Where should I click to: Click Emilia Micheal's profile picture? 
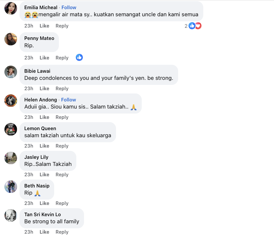pyautogui.click(x=11, y=8)
